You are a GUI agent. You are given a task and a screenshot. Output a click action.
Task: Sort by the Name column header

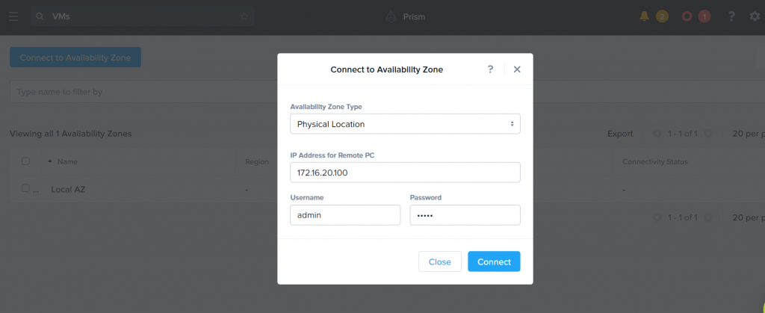point(67,161)
